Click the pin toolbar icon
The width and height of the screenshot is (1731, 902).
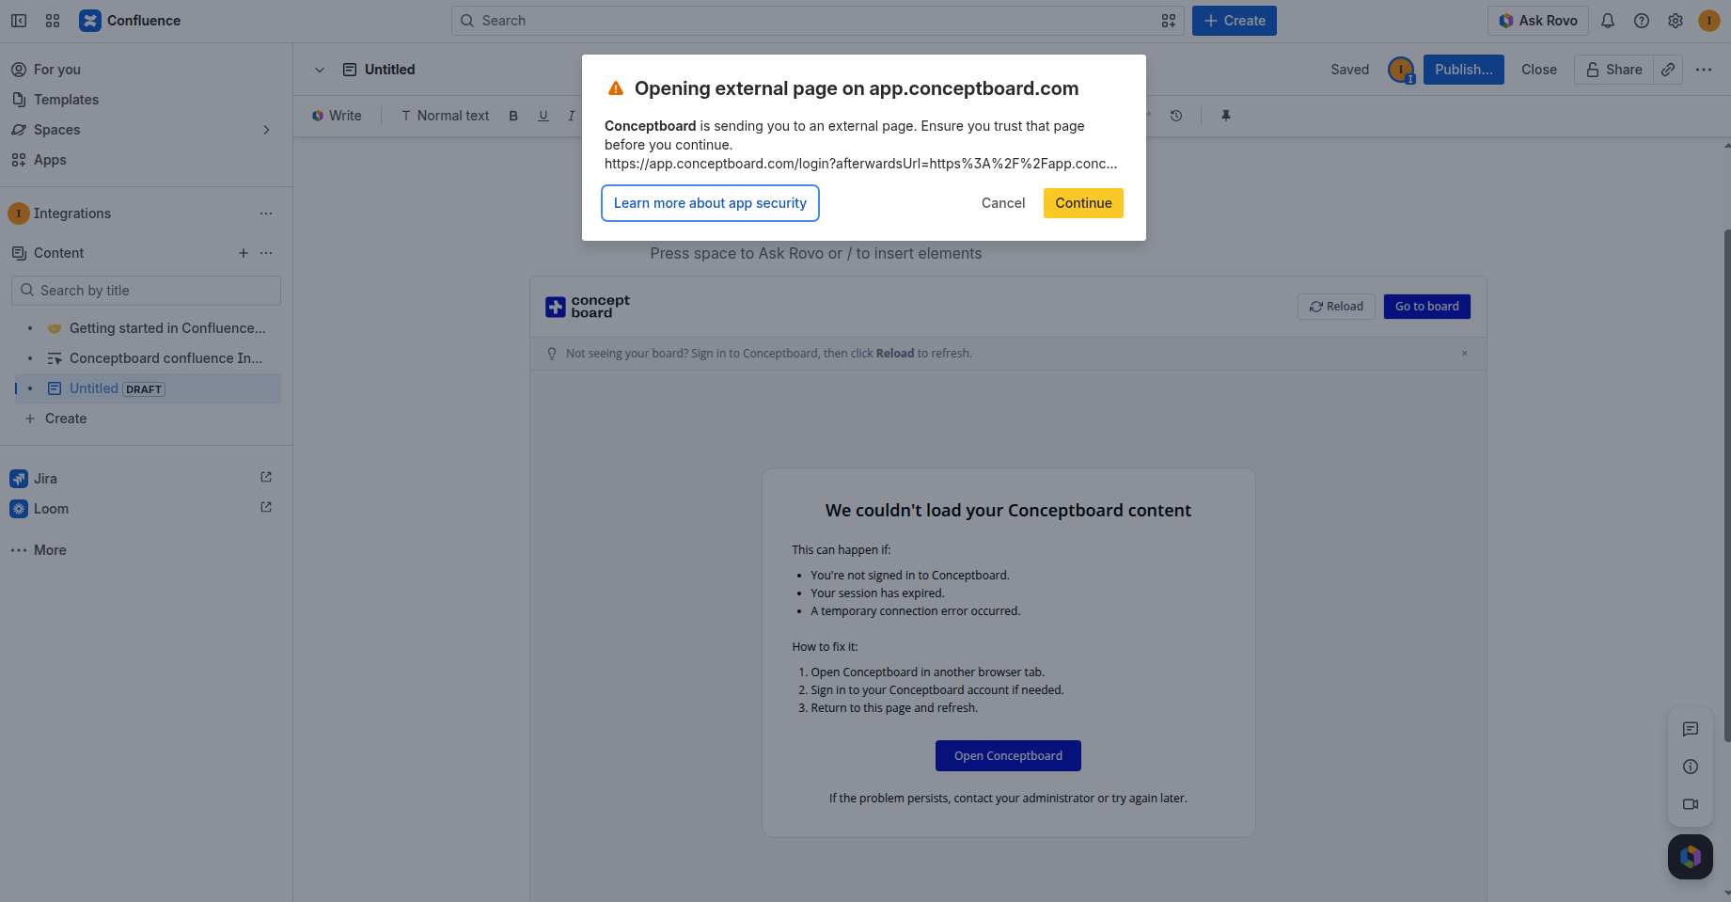[1226, 116]
